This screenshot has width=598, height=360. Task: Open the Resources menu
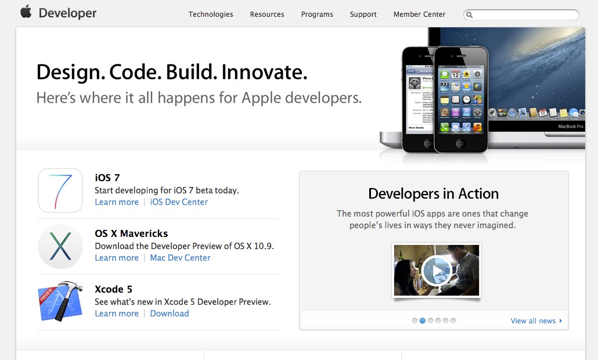point(267,15)
